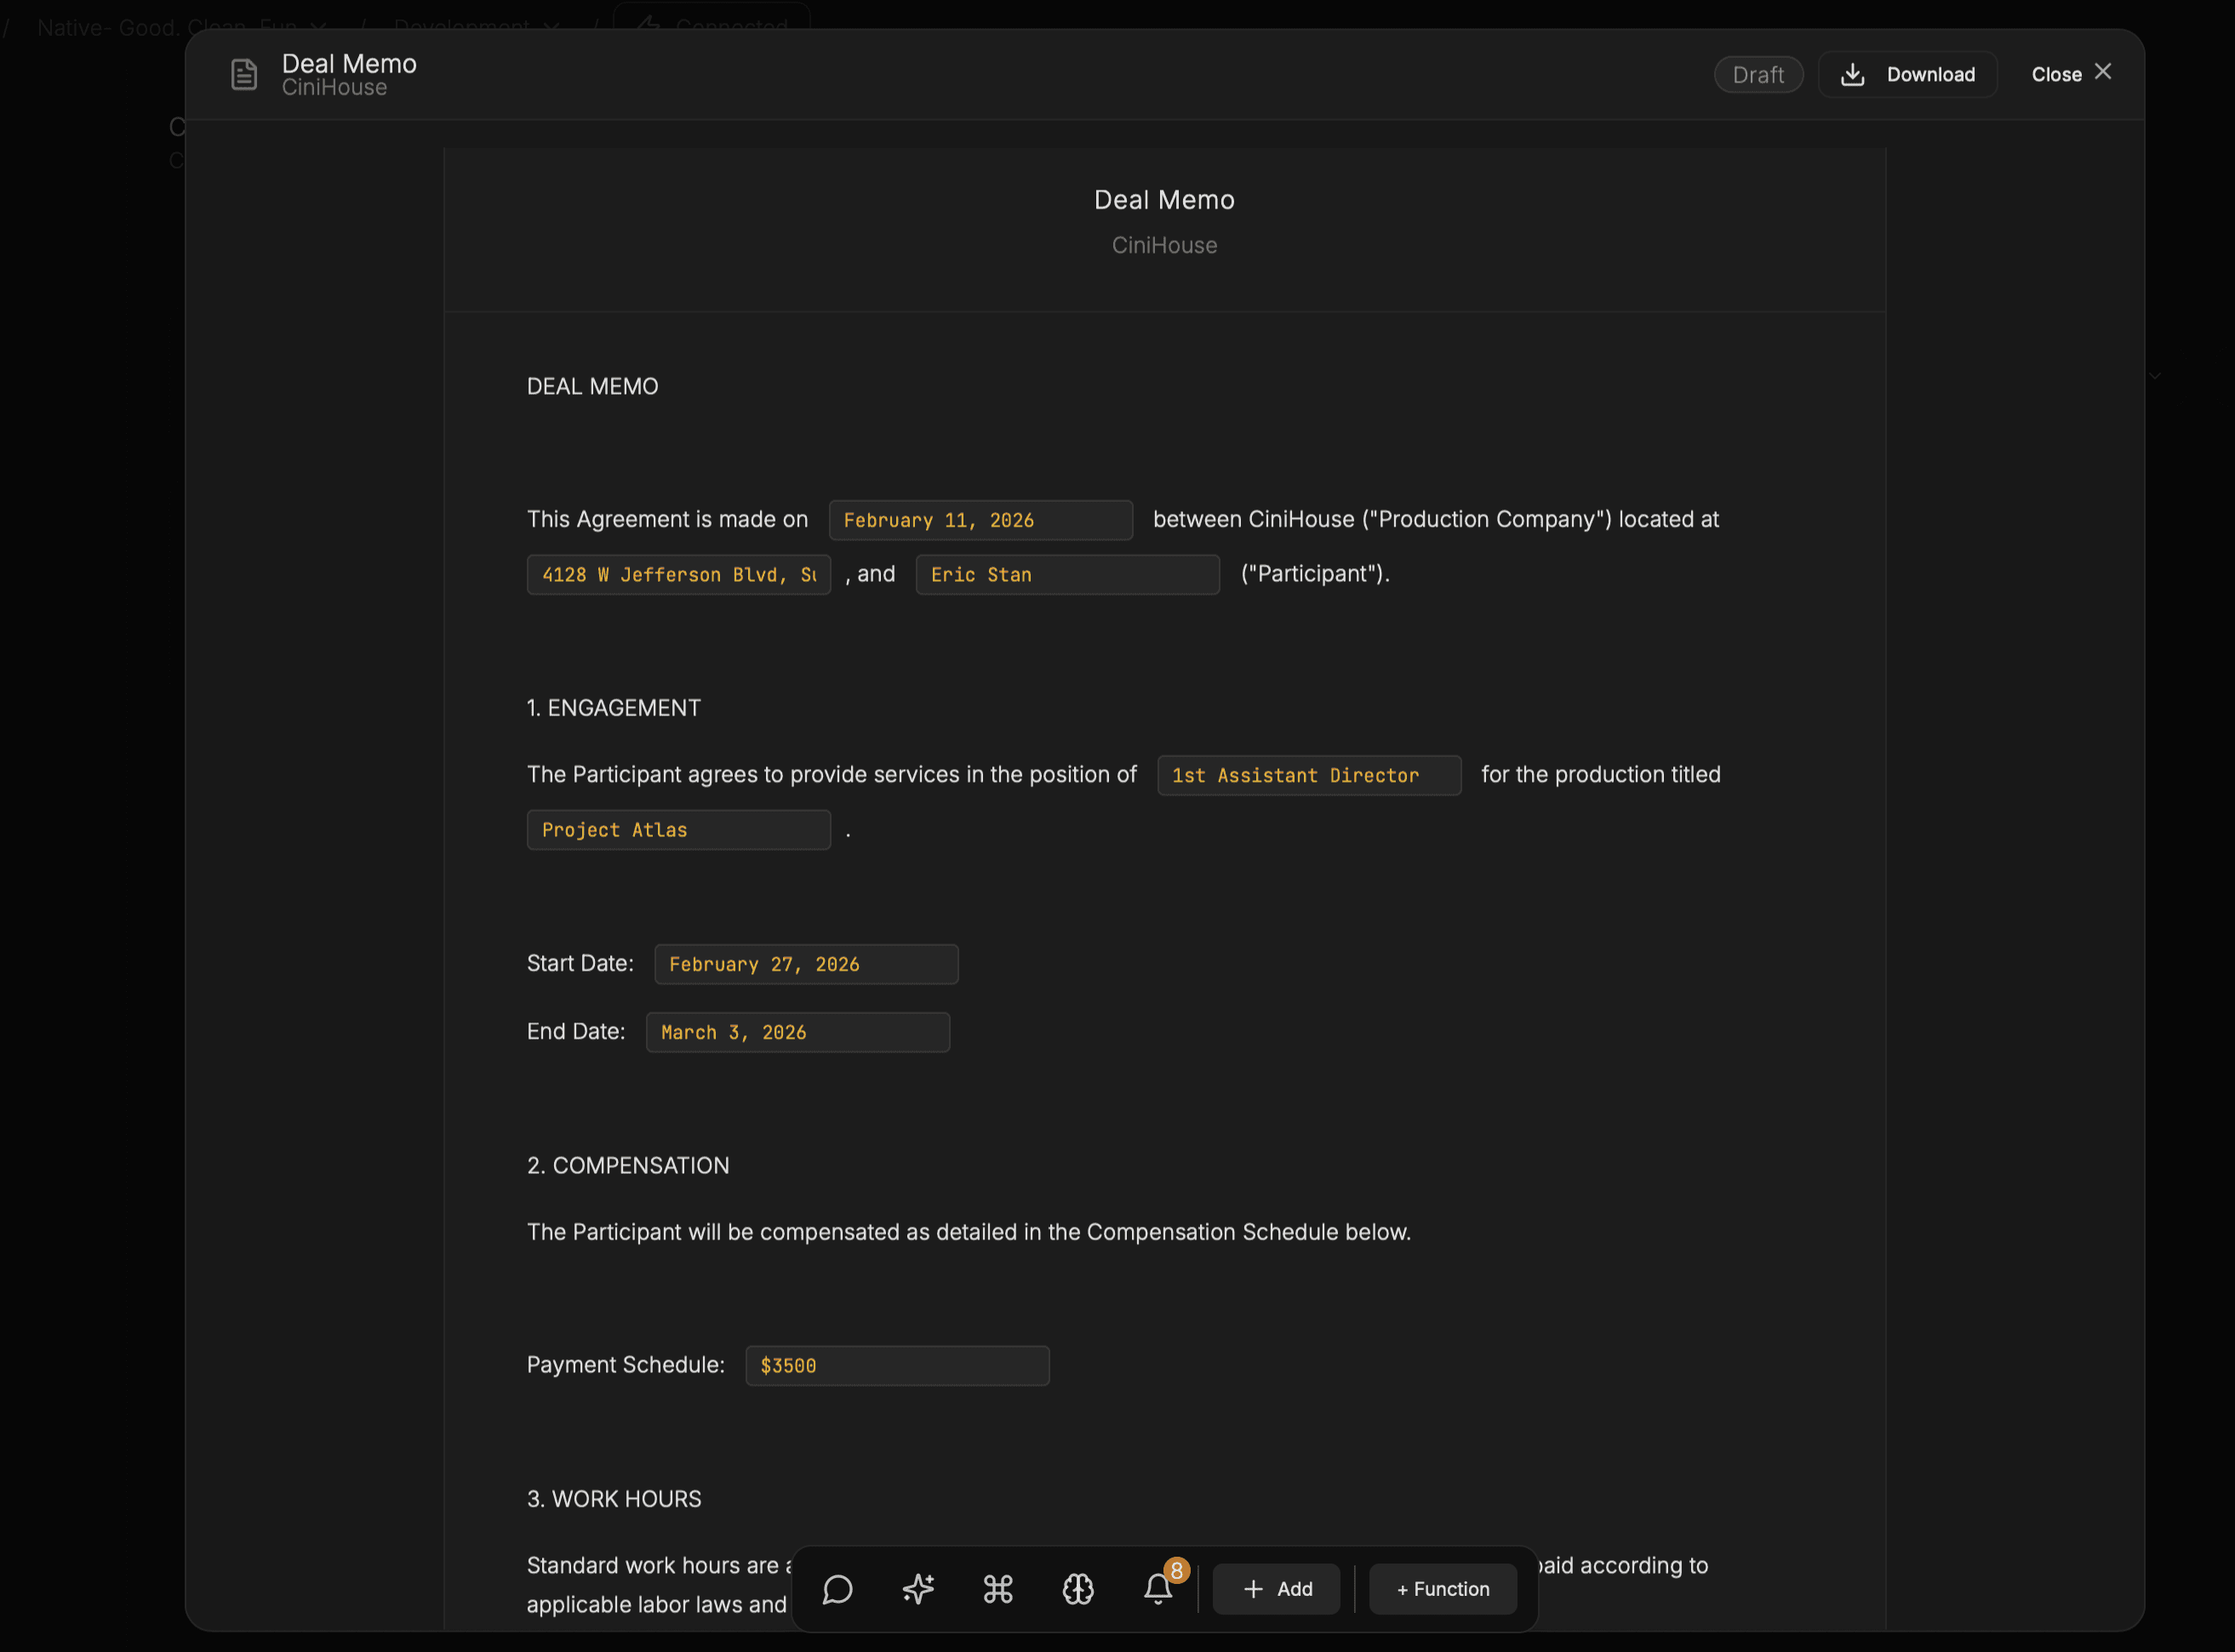2235x1652 pixels.
Task: Change the Start Date field
Action: point(805,964)
